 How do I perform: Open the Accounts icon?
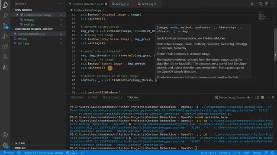[5, 135]
